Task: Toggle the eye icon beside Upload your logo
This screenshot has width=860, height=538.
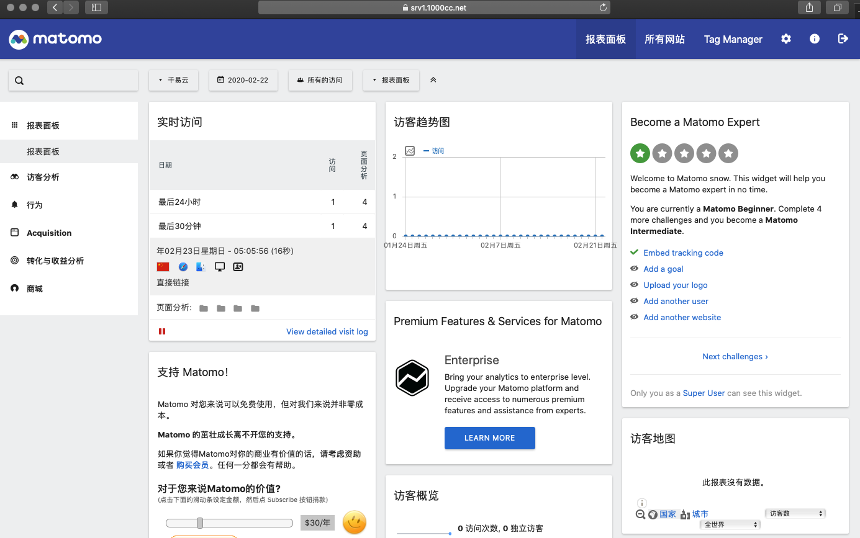Action: point(634,285)
